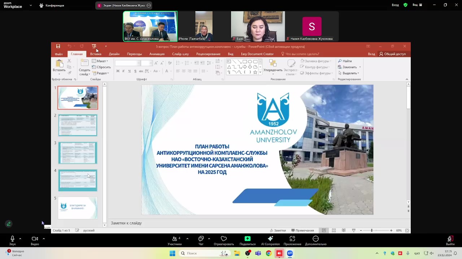The width and height of the screenshot is (462, 259).
Task: Select slide 5 thumbnail with Благодарю за внимание
Action: pos(78,208)
